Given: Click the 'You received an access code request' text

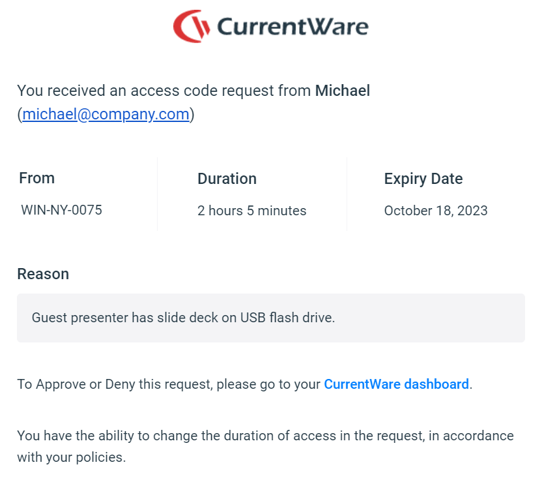Looking at the screenshot, I should tap(163, 91).
